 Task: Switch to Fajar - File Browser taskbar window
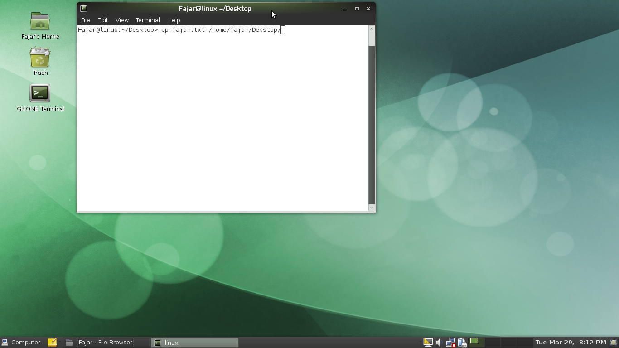click(106, 342)
